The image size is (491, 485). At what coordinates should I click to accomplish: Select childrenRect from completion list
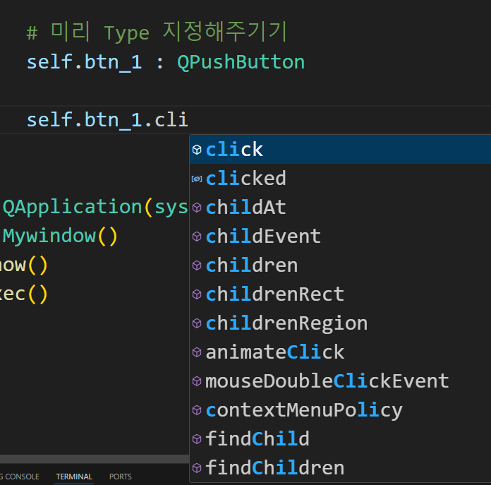pyautogui.click(x=340, y=294)
